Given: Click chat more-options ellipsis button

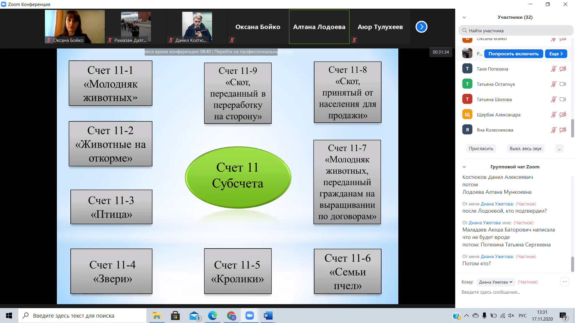Looking at the screenshot, I should click(x=565, y=282).
